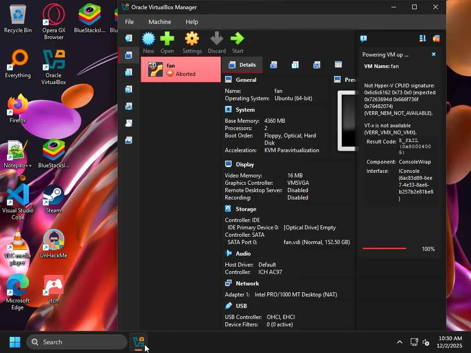Switch to the File Manager tab icon
The image size is (471, 353).
tap(338, 65)
